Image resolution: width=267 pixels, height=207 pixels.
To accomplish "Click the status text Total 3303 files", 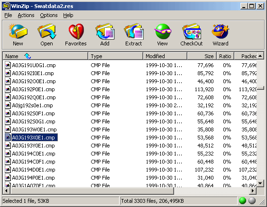I will coord(138,201).
